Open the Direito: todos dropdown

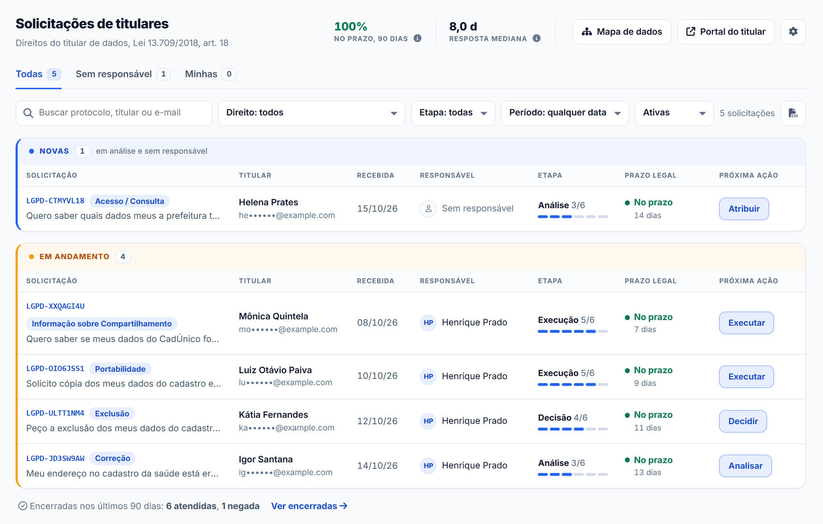[x=311, y=113]
